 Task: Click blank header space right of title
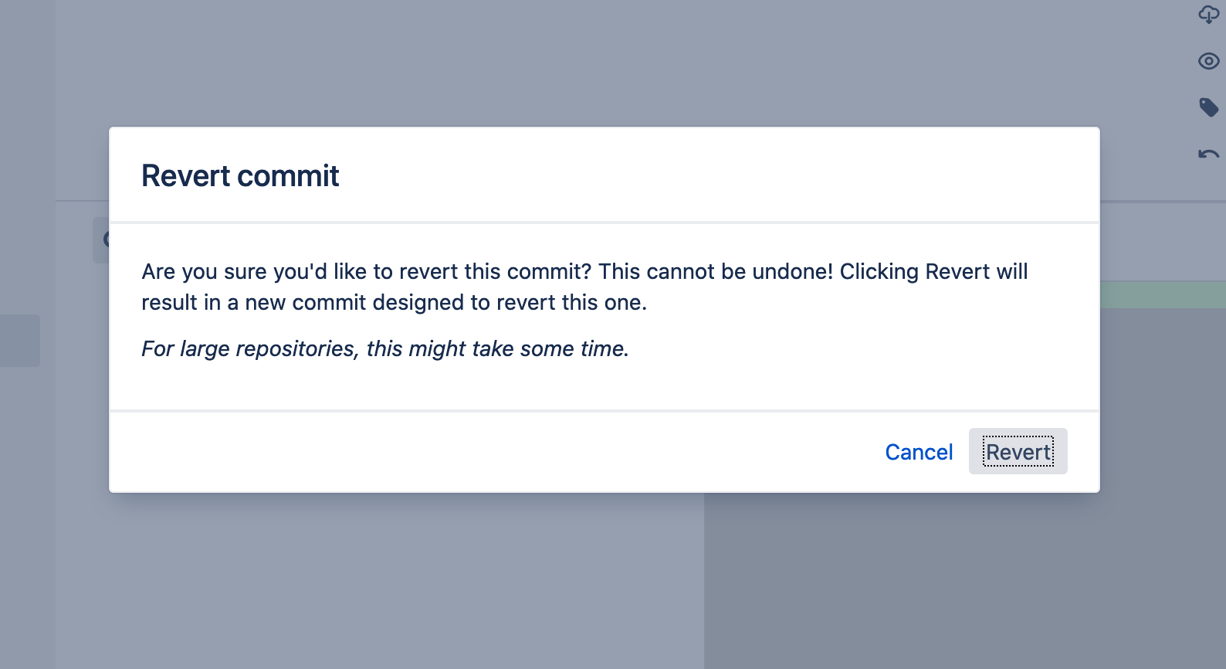coord(695,176)
